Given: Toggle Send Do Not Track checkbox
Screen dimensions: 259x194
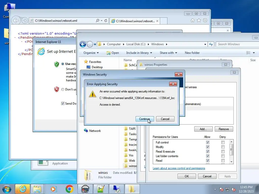Looking at the screenshot, I should pyautogui.click(x=63, y=103).
